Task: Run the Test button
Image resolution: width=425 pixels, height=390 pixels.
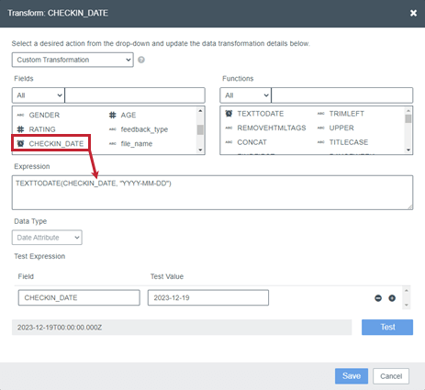Action: coord(387,328)
